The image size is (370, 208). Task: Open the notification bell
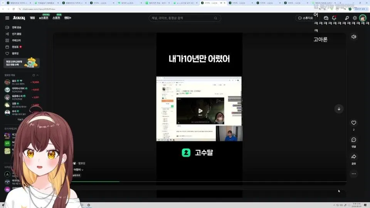[334, 18]
